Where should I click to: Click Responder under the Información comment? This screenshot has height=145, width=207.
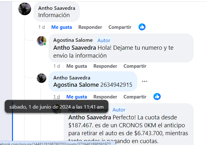[x=90, y=27]
